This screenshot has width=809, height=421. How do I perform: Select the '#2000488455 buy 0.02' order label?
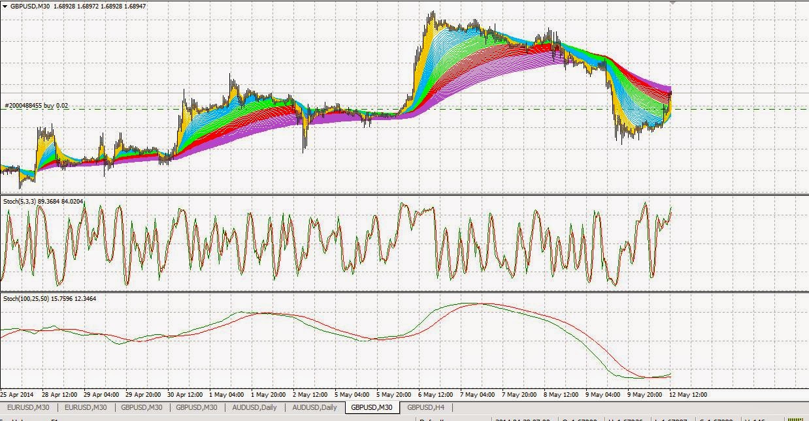point(36,105)
